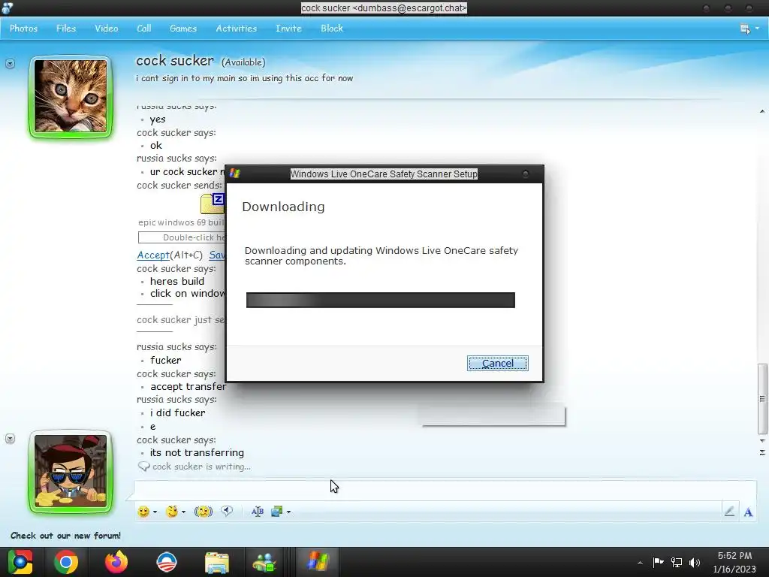The height and width of the screenshot is (577, 769).
Task: Select the smiley emoticon icon
Action: click(x=143, y=512)
